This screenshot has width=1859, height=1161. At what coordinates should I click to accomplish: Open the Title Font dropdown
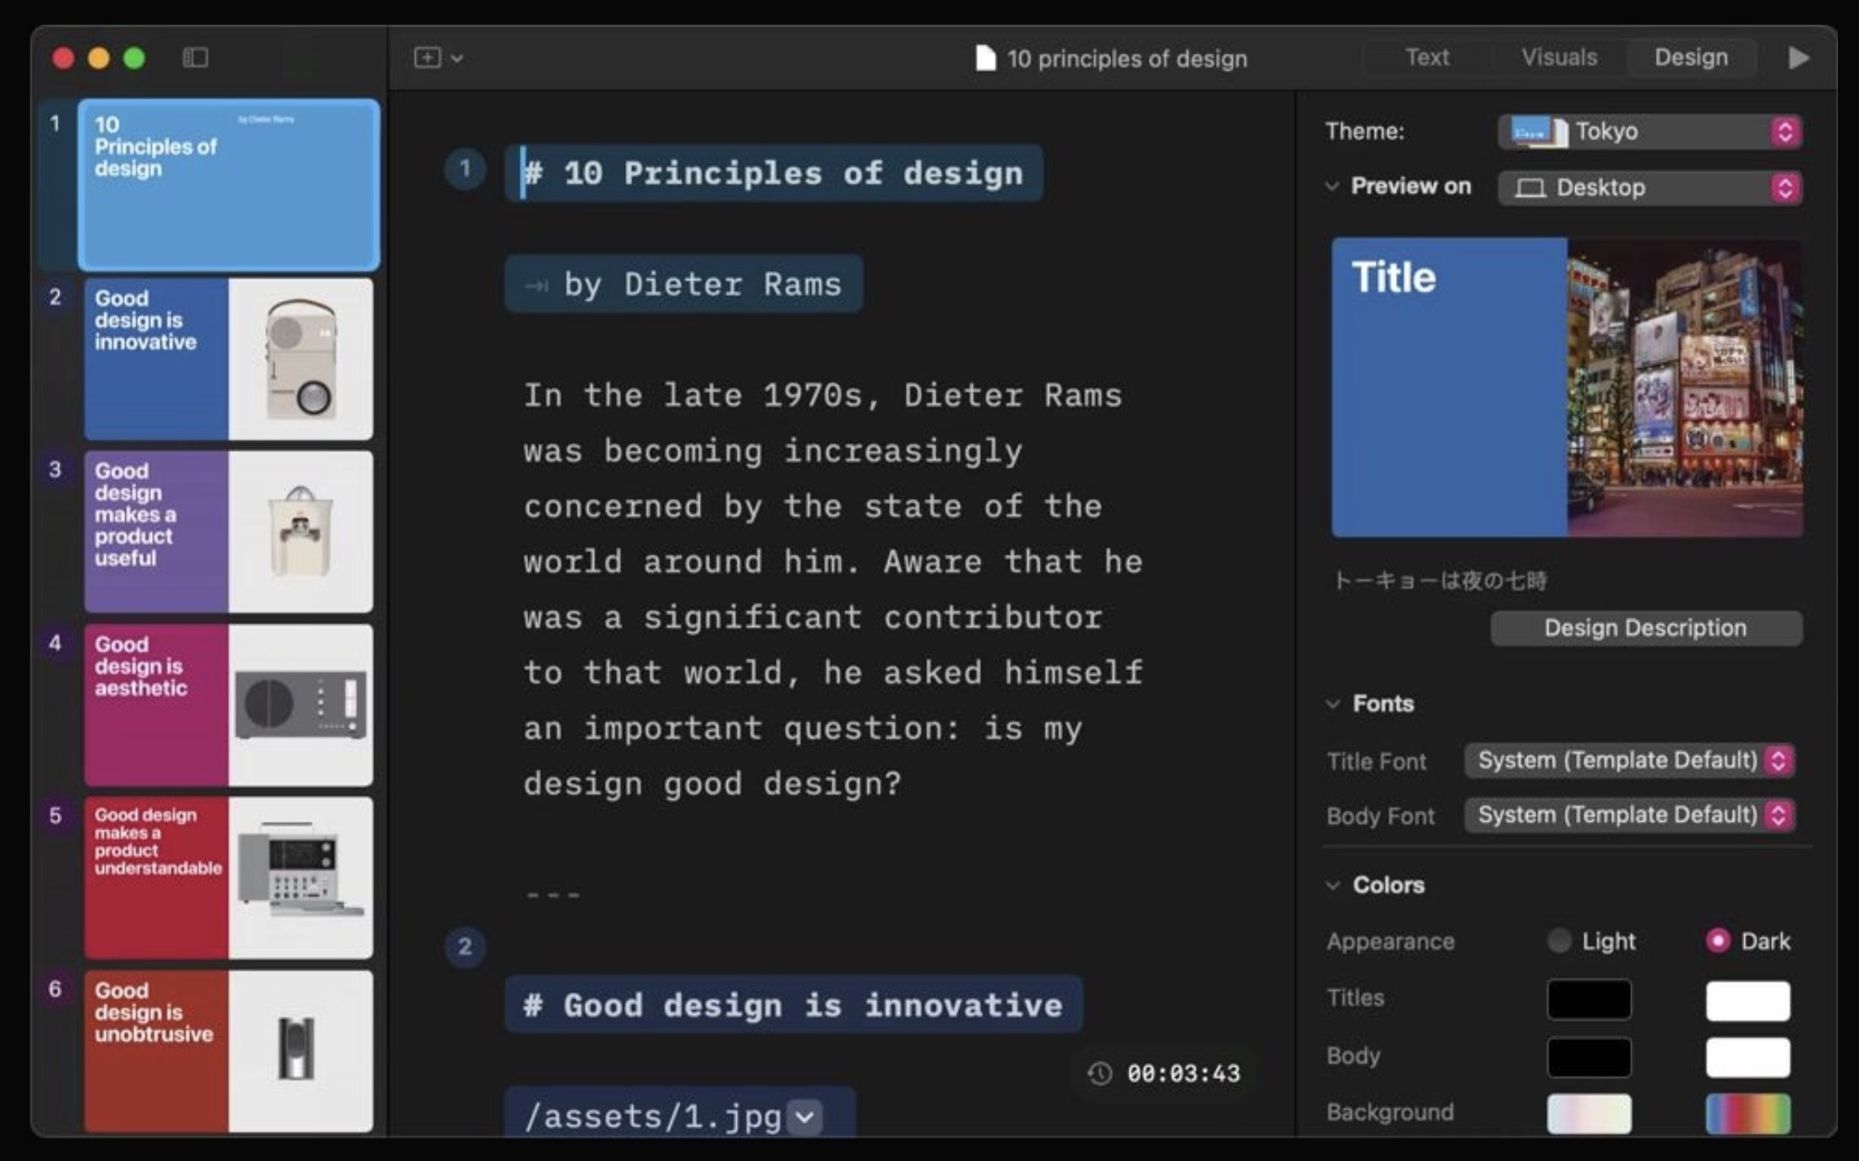pos(1629,760)
